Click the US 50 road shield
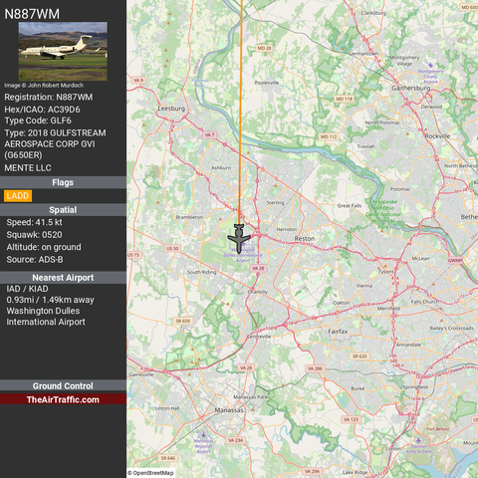 tap(172, 248)
